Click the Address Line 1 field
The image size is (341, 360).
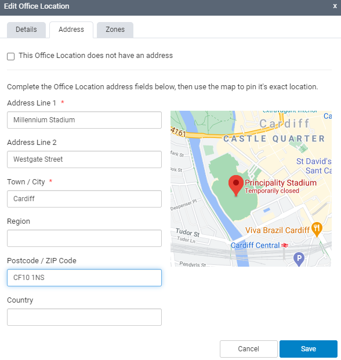pyautogui.click(x=84, y=120)
